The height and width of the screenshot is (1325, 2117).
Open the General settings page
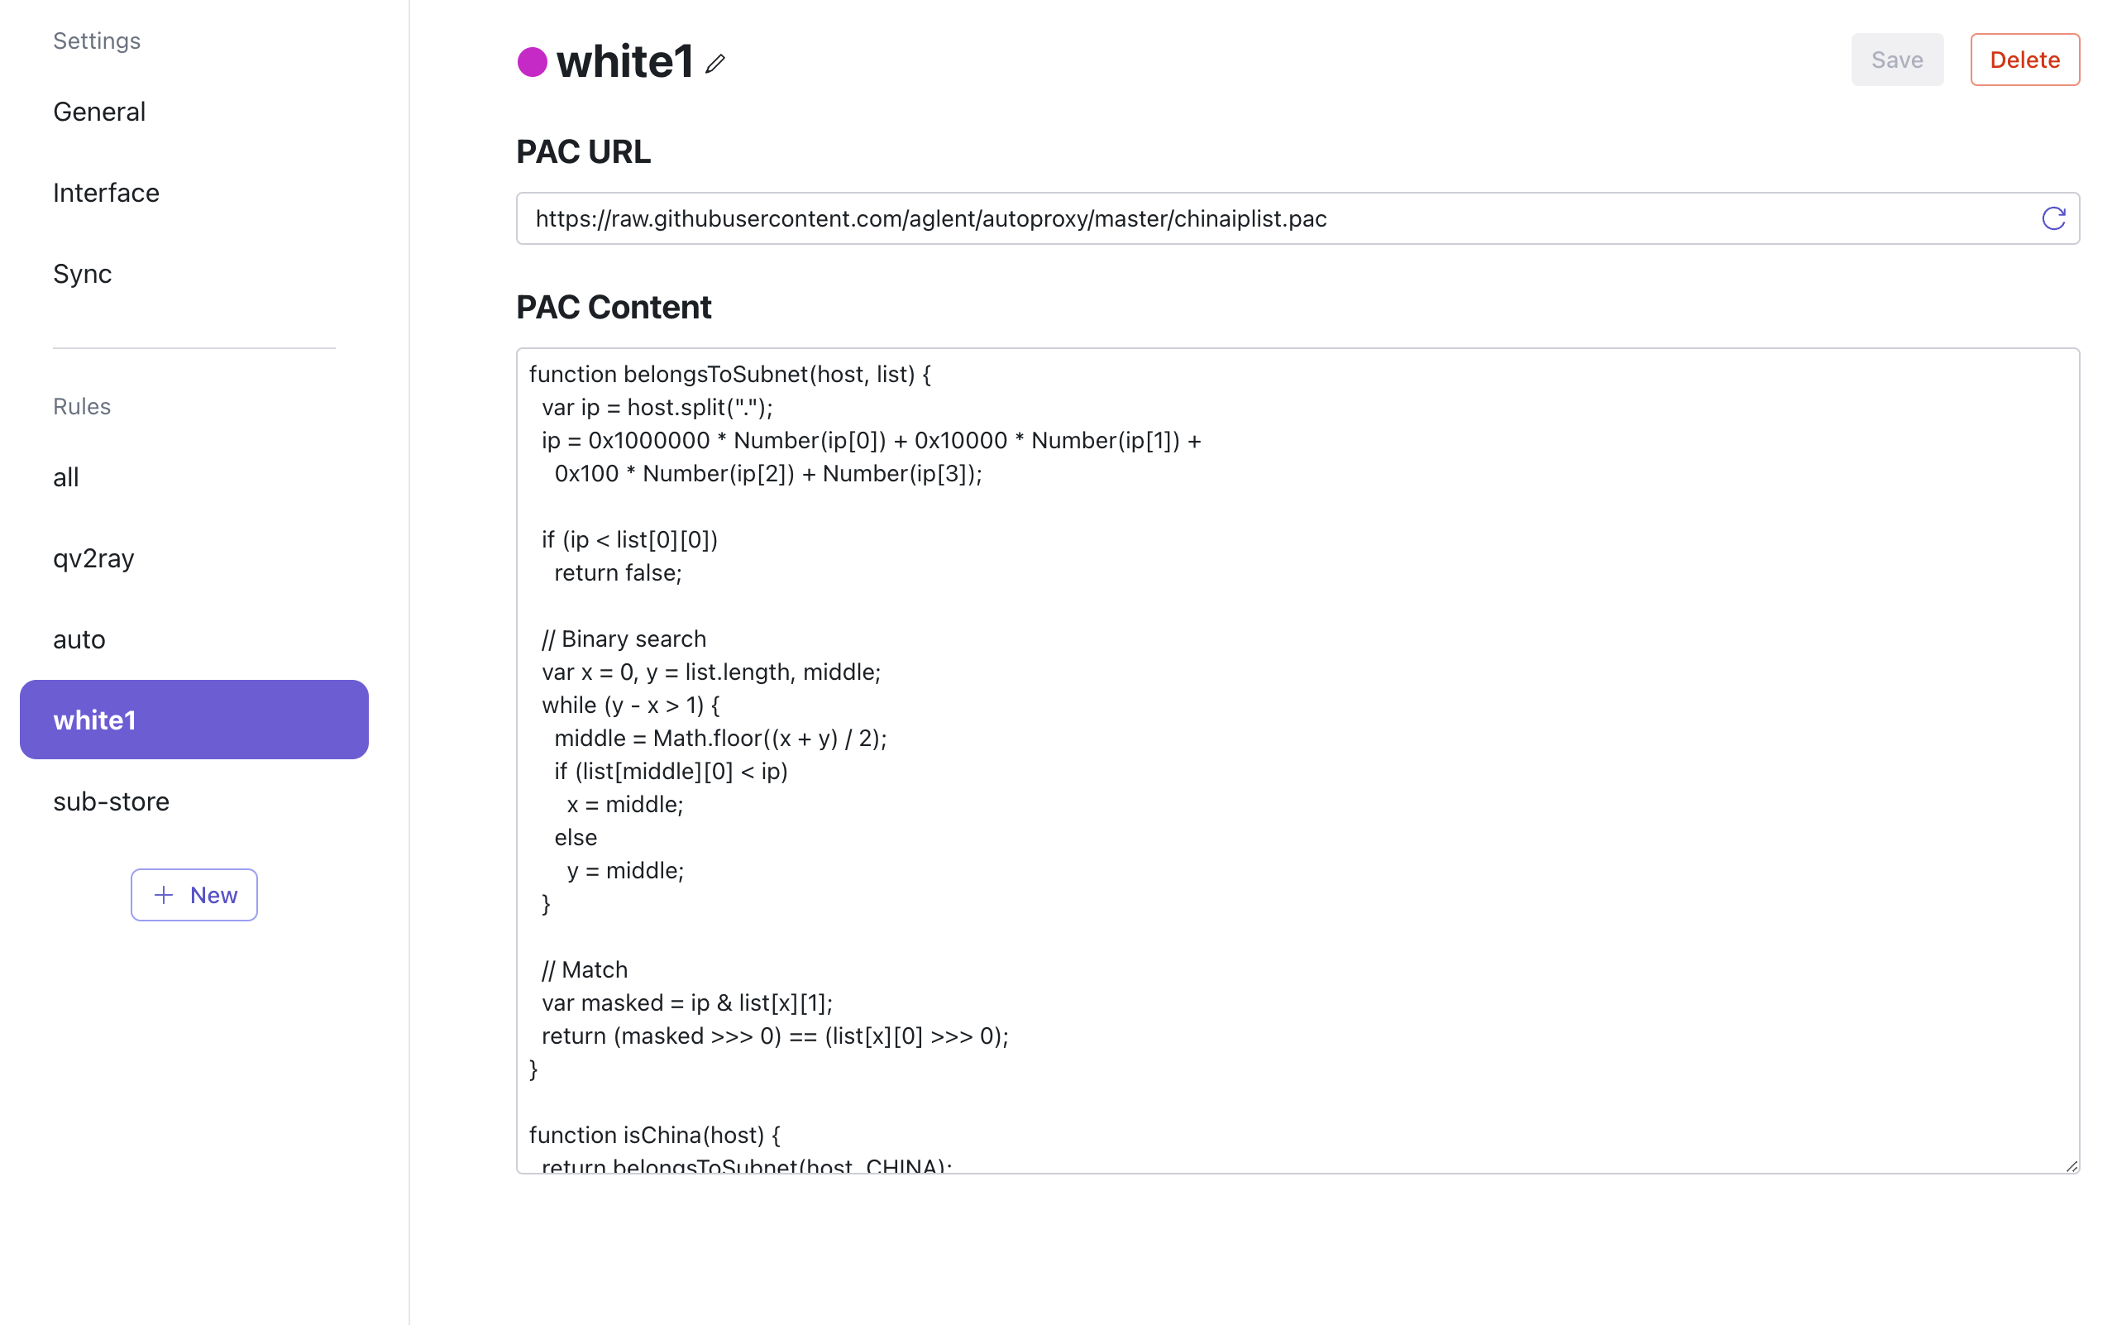98,112
